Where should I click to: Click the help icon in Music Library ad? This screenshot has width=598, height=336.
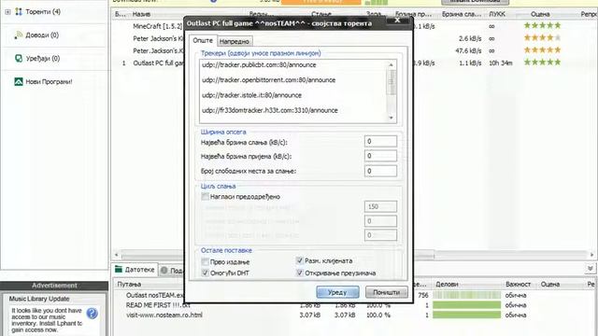pos(92,314)
